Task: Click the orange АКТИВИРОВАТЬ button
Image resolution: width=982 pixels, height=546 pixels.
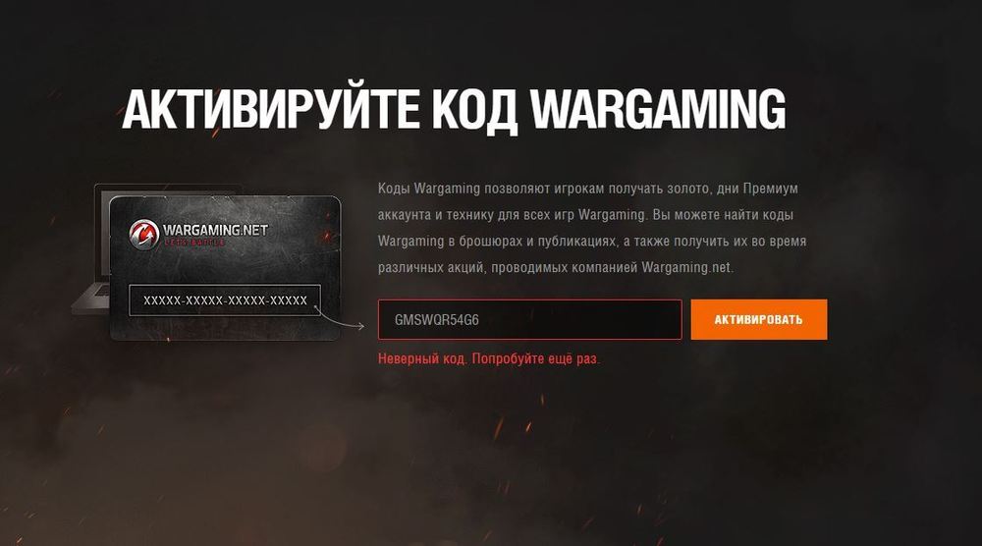Action: pos(758,319)
